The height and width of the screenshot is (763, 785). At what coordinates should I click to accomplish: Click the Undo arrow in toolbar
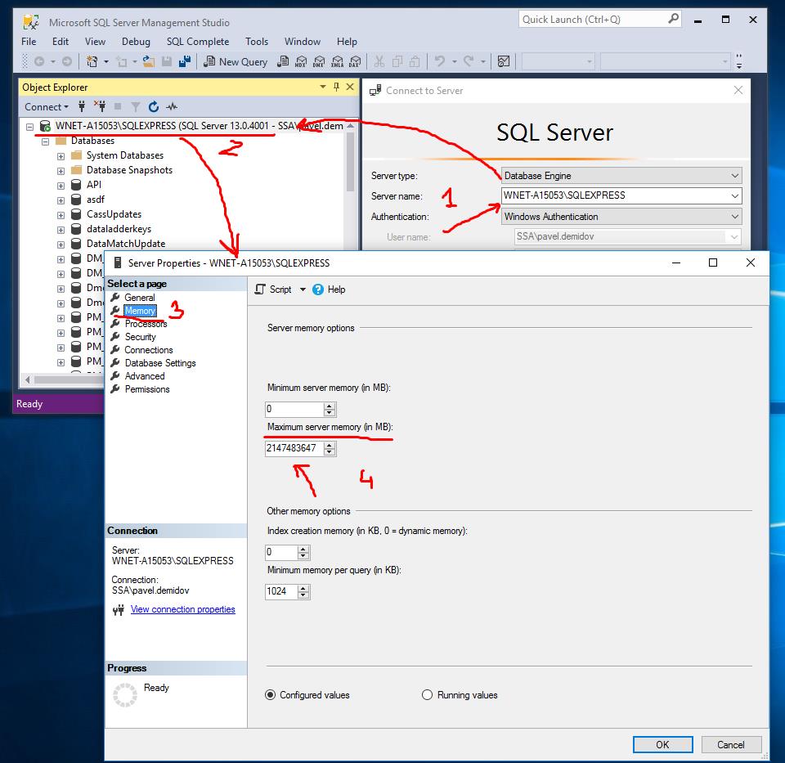pyautogui.click(x=440, y=61)
